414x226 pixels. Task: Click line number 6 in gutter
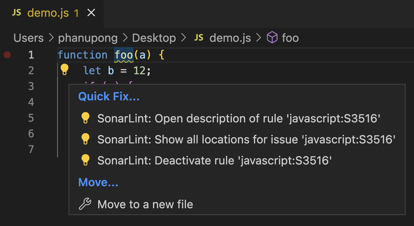[x=31, y=134]
